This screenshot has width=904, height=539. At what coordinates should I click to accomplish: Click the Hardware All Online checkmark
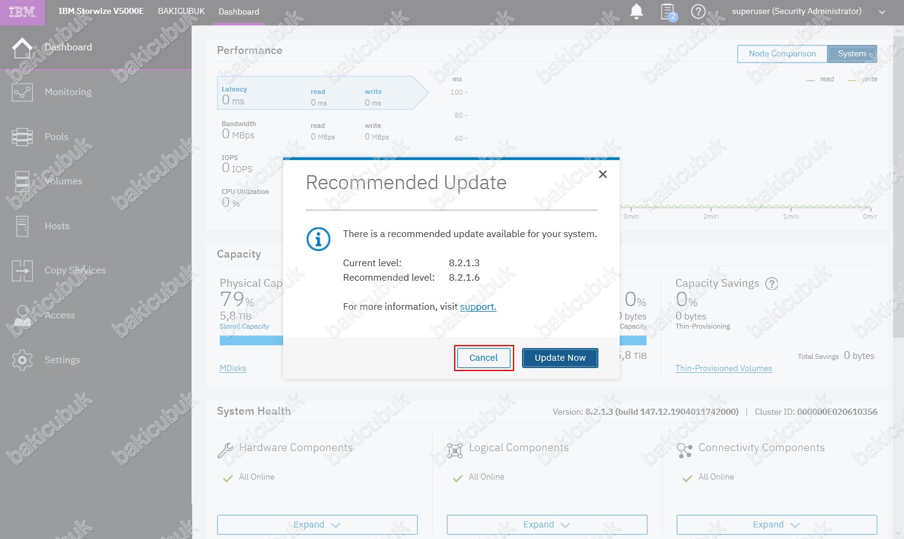[x=228, y=478]
